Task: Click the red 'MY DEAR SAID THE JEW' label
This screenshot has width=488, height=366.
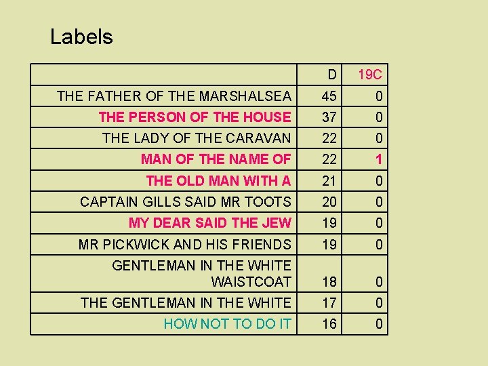Action: click(209, 222)
